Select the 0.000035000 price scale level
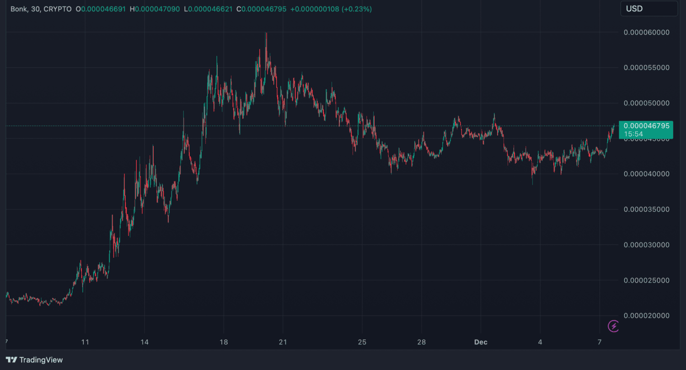Screen dimensions: 686x370 (x=646, y=209)
